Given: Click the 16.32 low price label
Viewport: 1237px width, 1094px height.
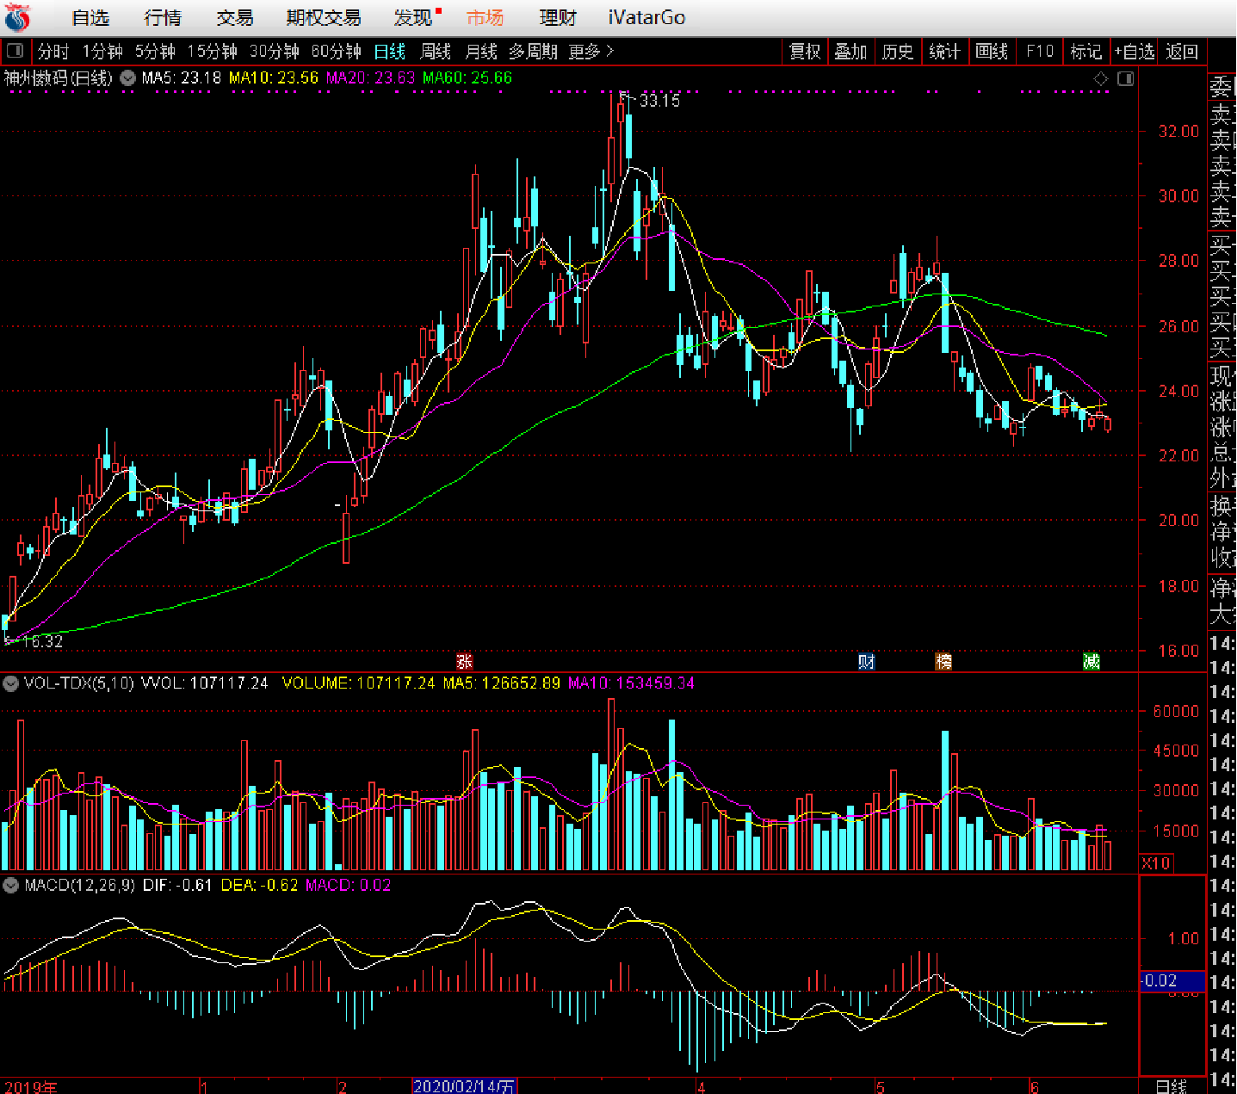Looking at the screenshot, I should point(43,641).
